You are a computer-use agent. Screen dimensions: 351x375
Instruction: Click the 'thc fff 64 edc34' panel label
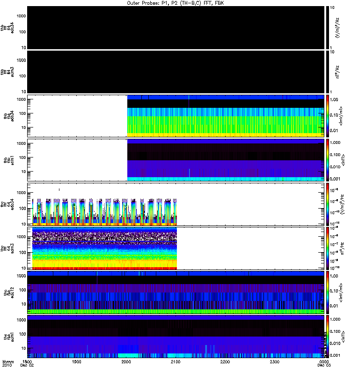click(x=7, y=204)
